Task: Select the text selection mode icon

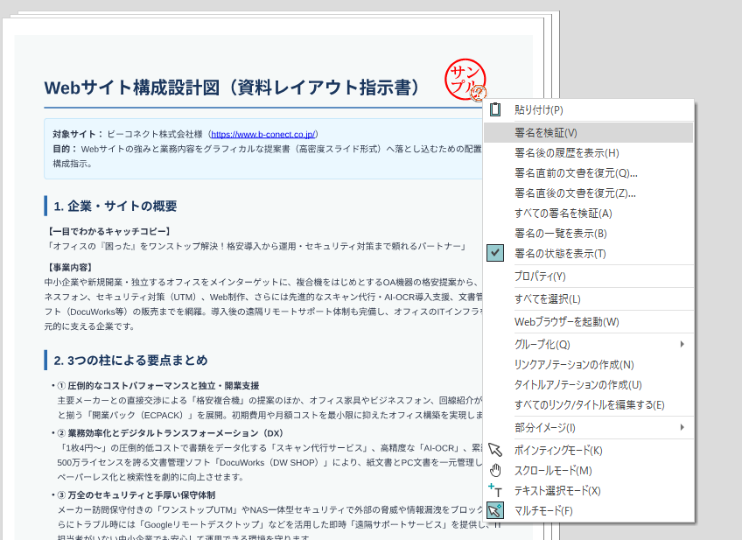Action: coord(495,490)
